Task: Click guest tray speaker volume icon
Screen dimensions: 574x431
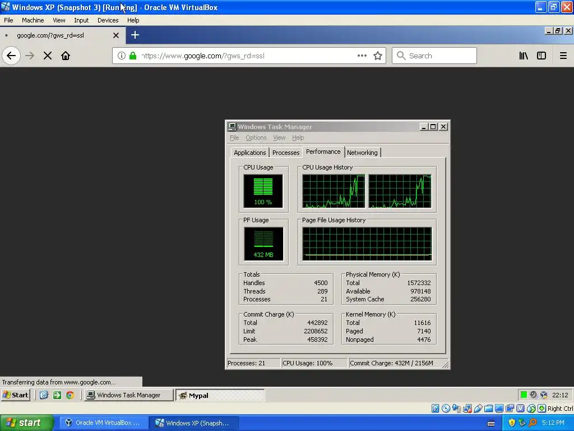Action: click(534, 395)
